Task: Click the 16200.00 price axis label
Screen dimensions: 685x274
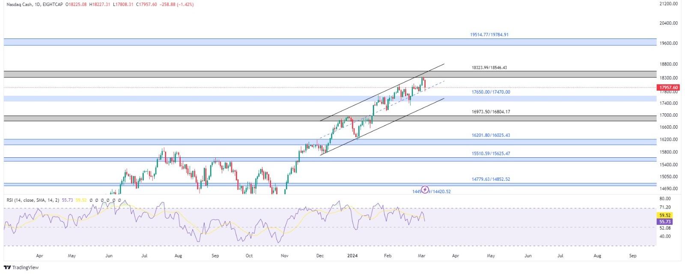Action: 669,140
